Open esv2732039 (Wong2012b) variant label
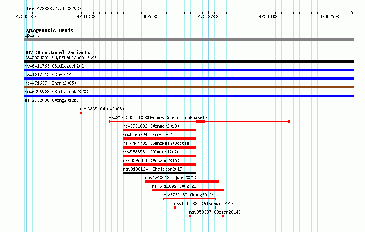 189,195
